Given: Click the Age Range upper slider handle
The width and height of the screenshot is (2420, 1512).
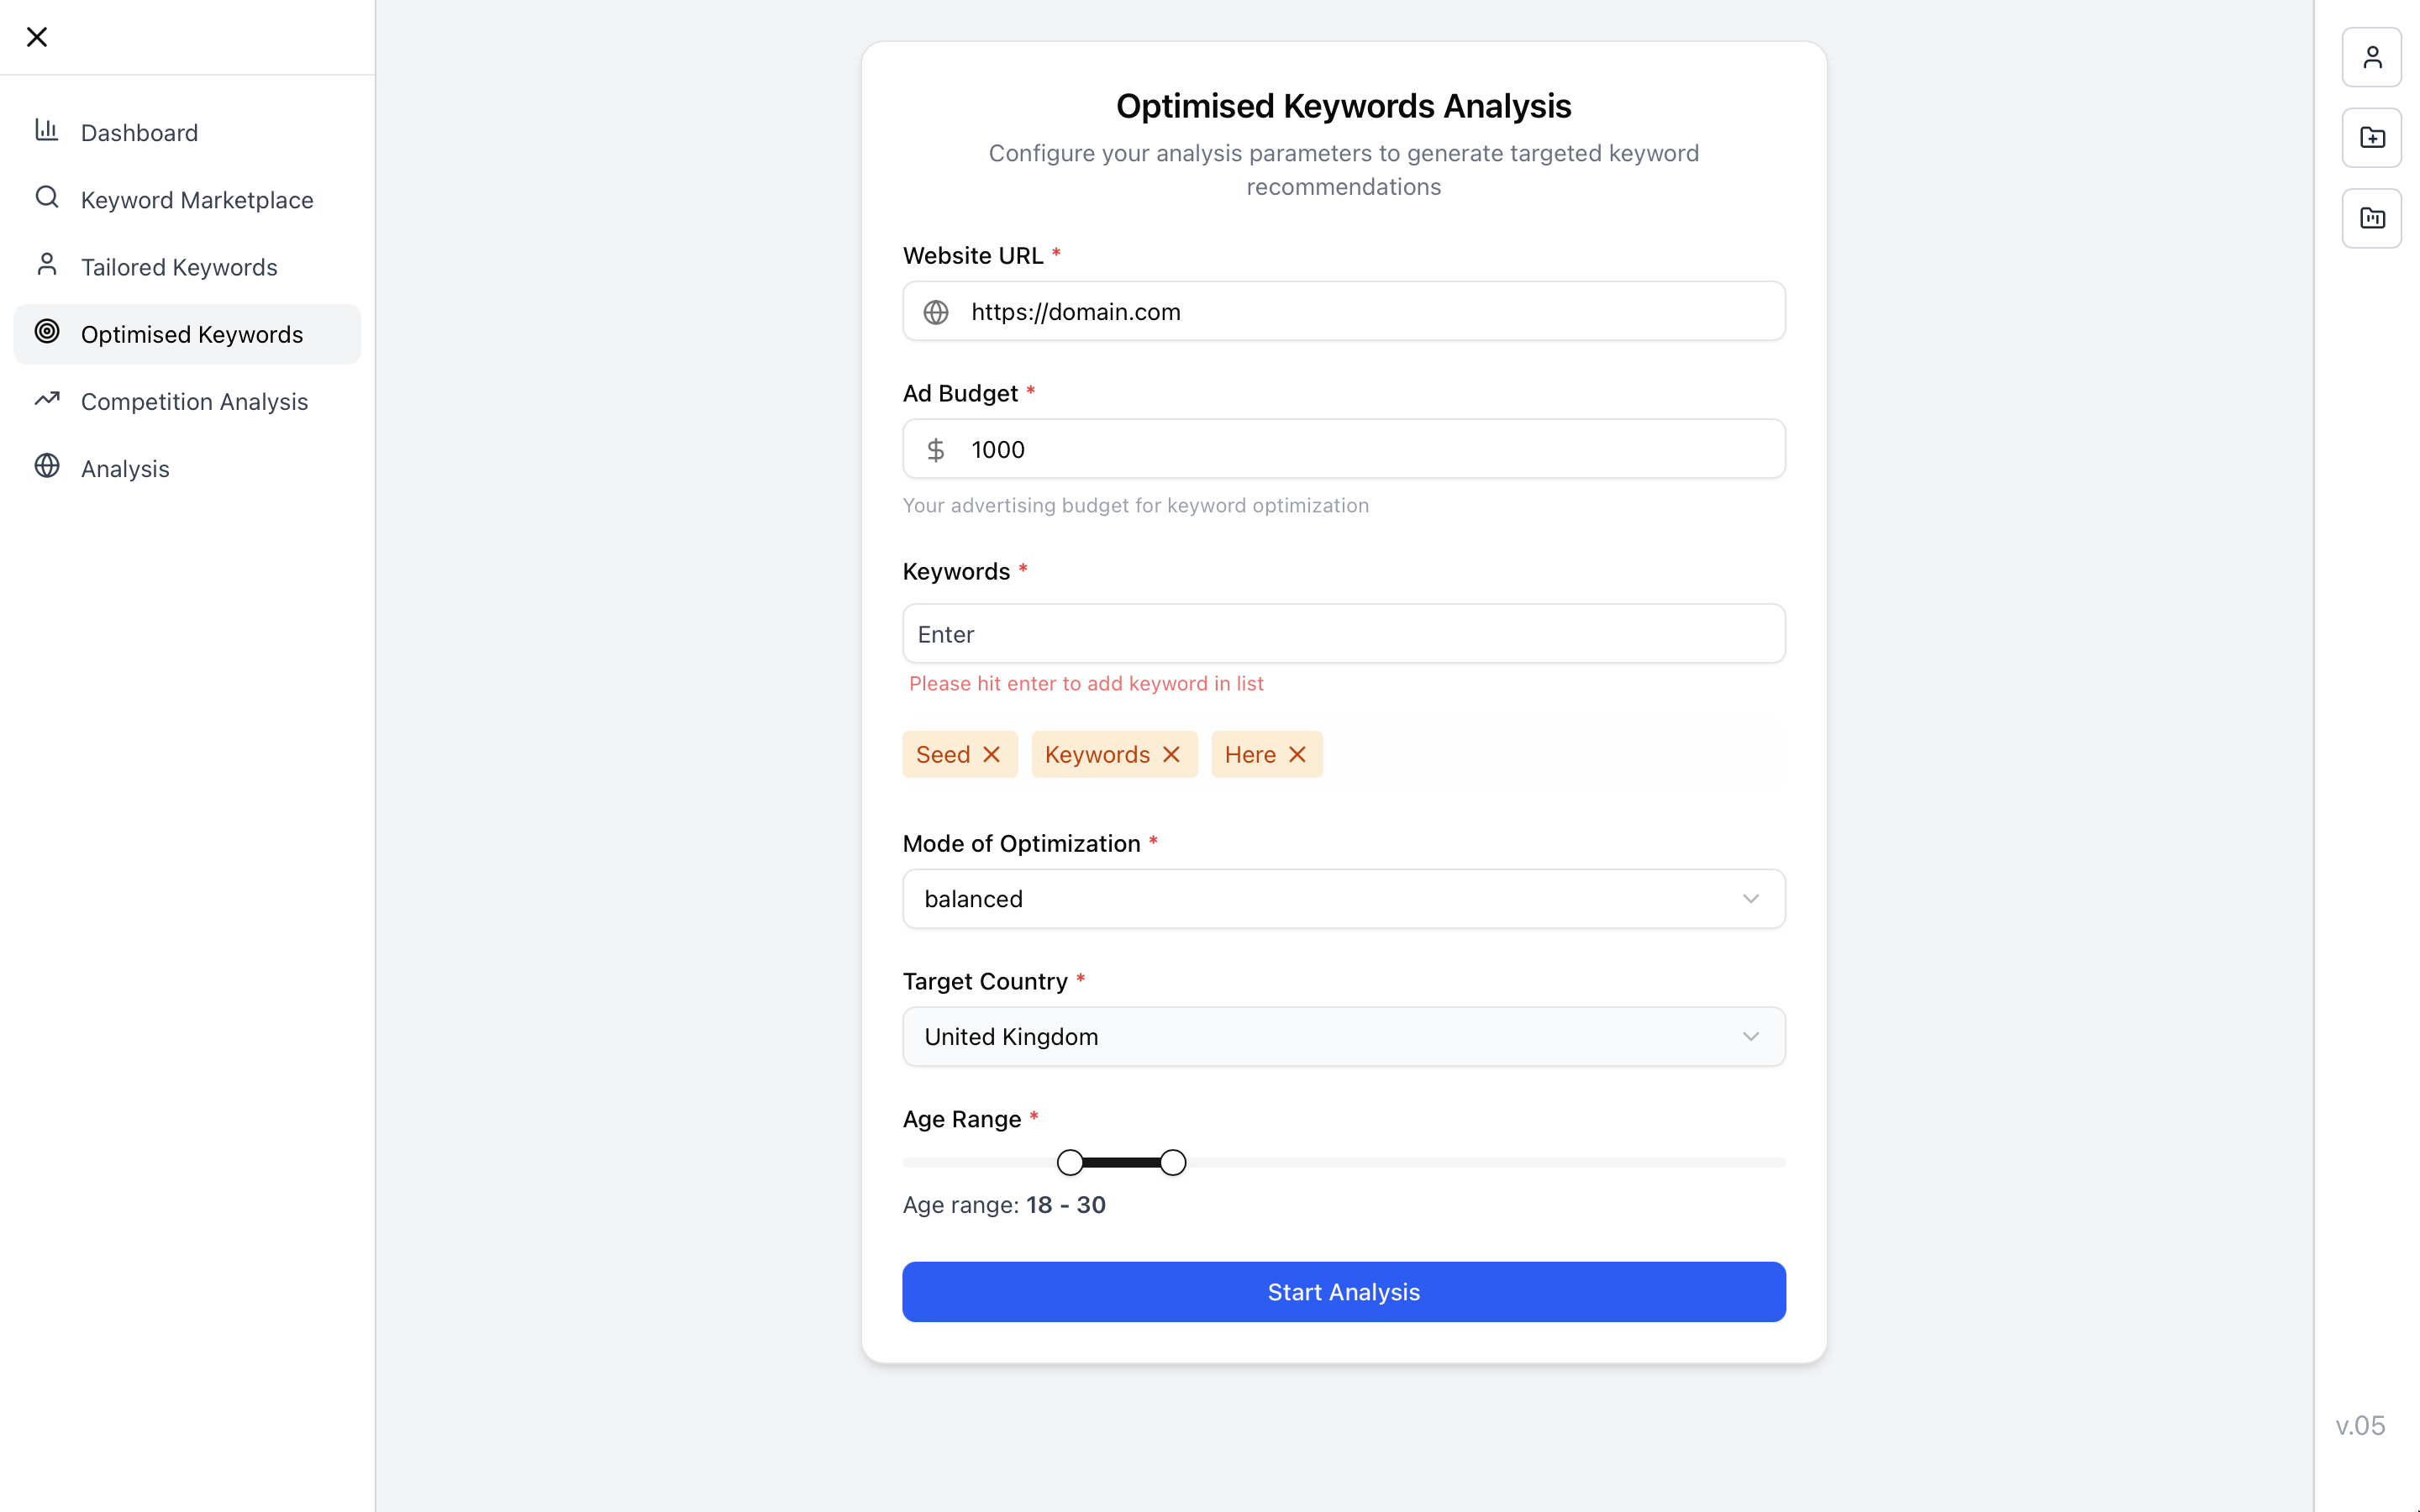Looking at the screenshot, I should [x=1173, y=1163].
